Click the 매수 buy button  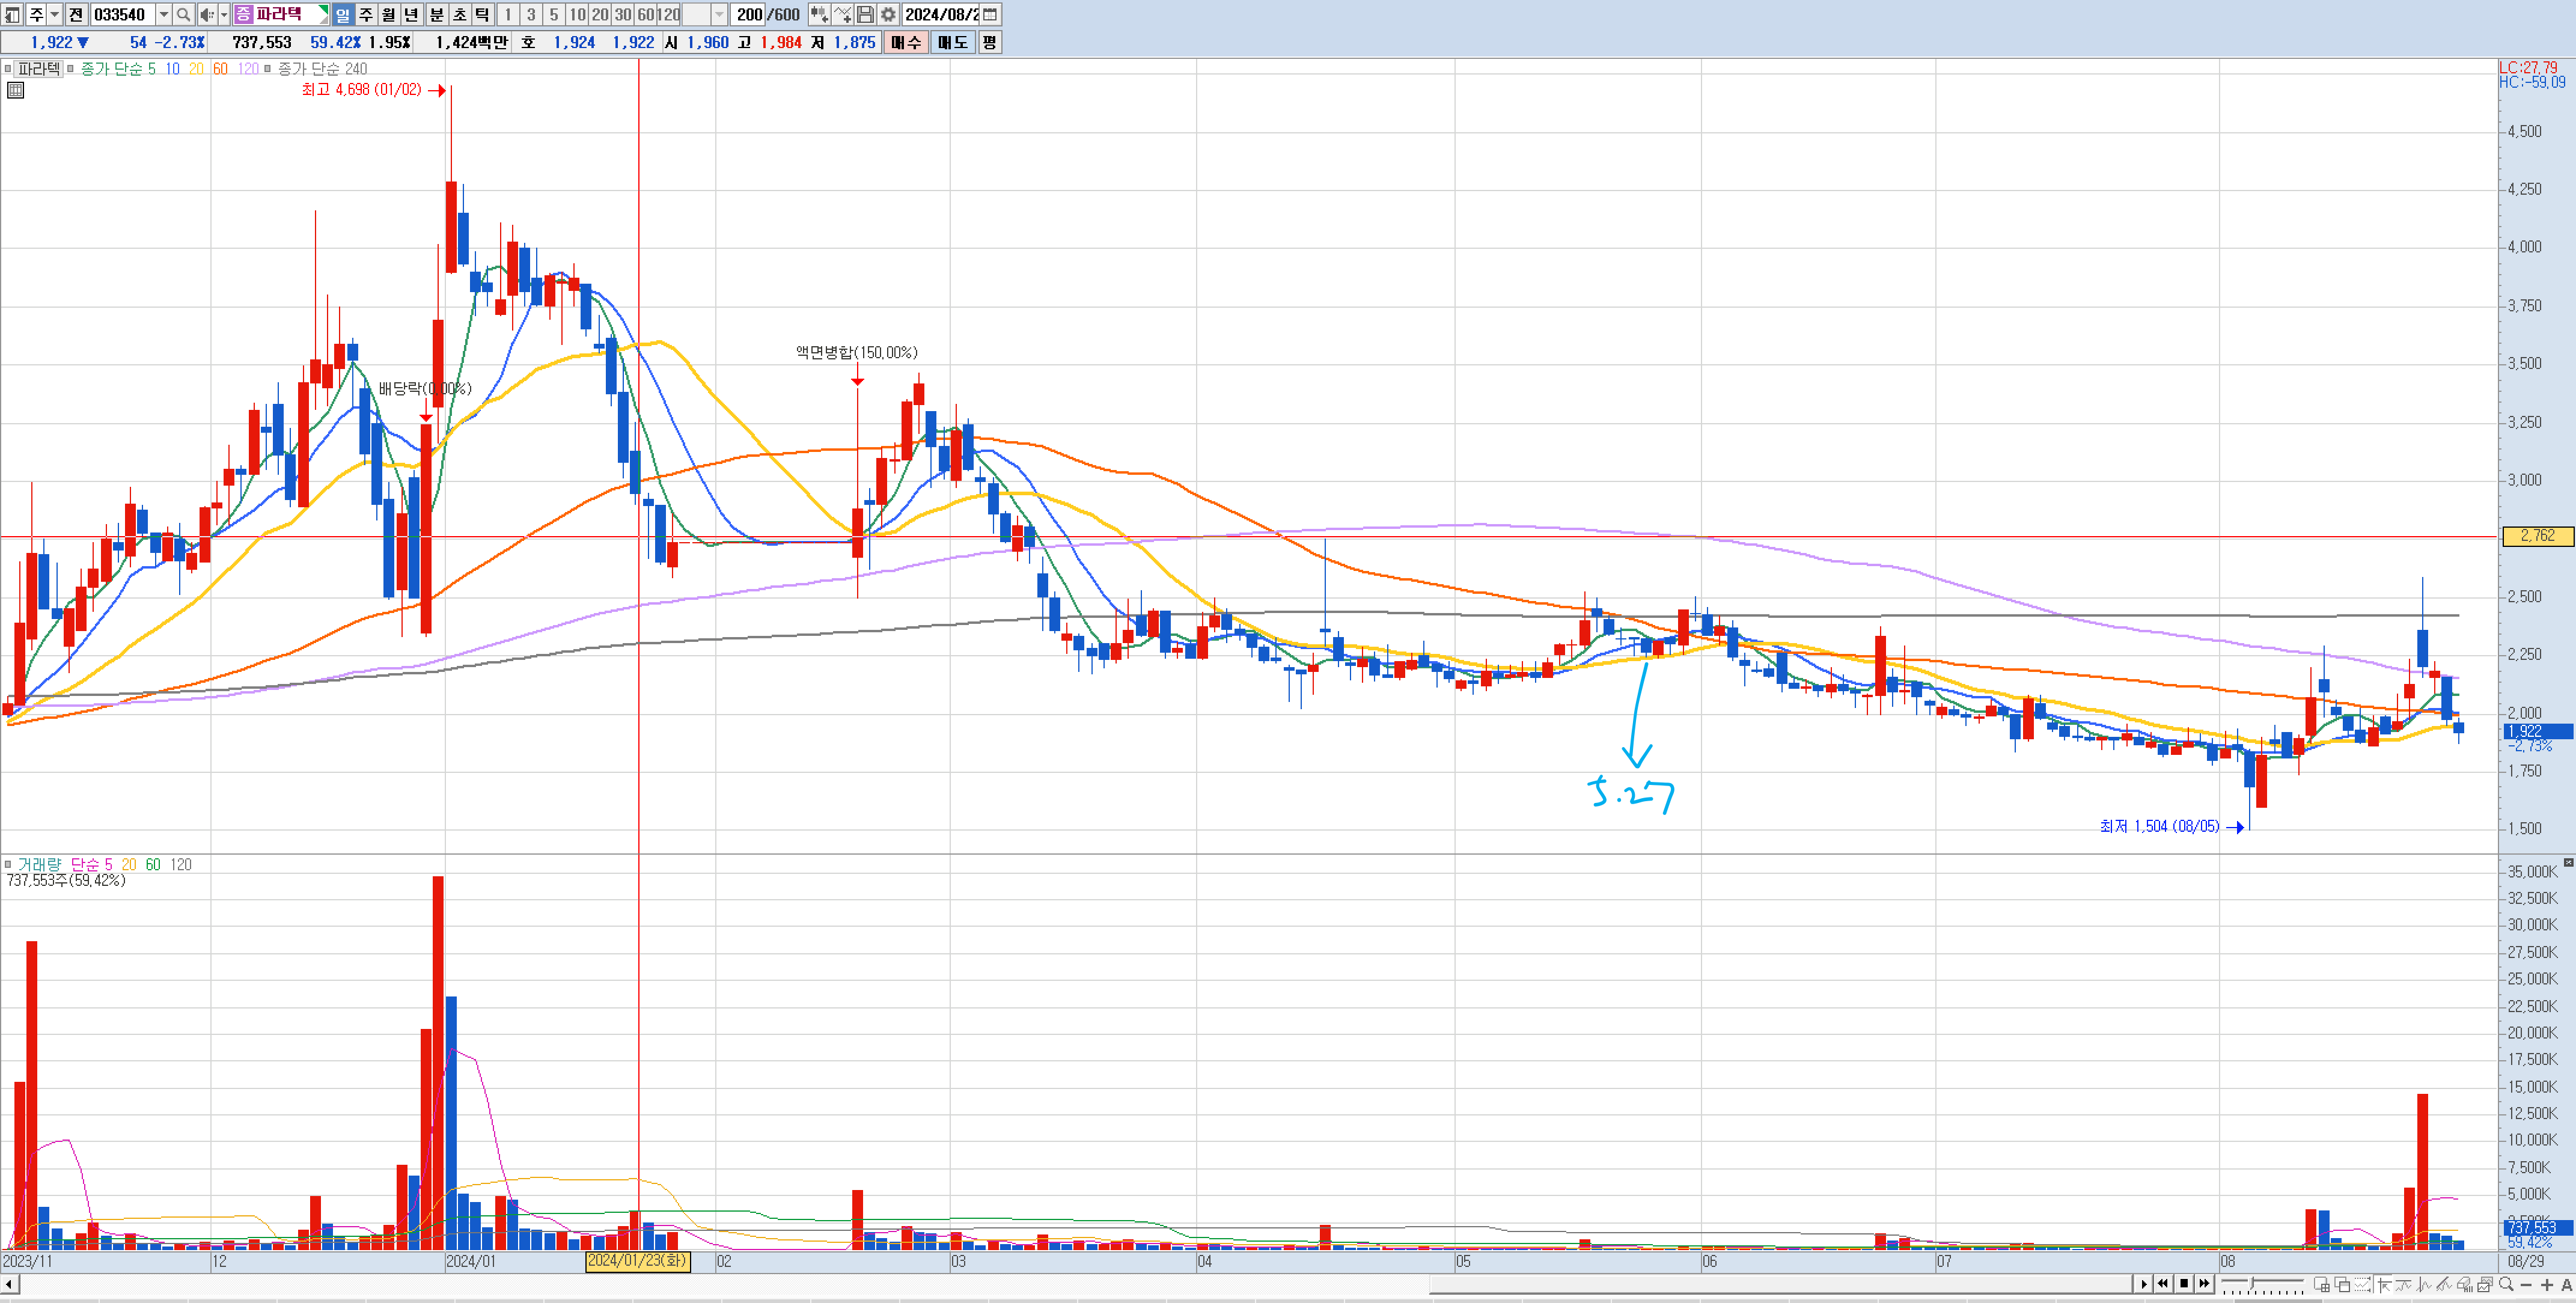coord(906,42)
